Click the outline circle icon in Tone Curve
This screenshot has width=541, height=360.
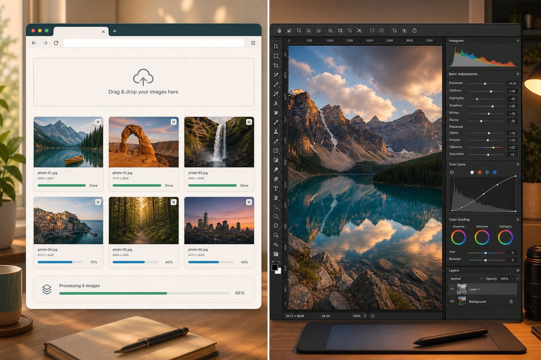(x=452, y=172)
